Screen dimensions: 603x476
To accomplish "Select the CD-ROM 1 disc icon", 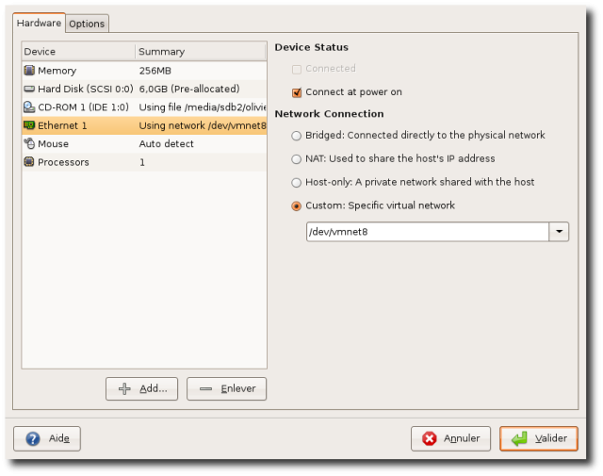I will [x=29, y=107].
